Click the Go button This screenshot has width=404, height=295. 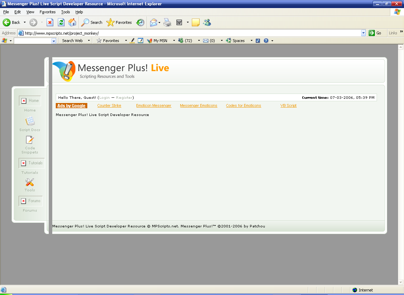click(x=375, y=33)
